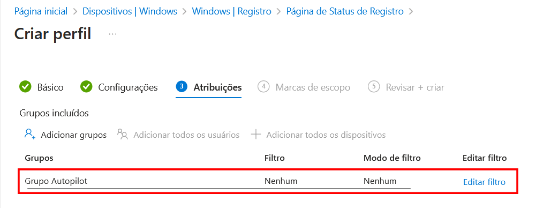Select the Grupo Autopilot row

tap(268, 181)
